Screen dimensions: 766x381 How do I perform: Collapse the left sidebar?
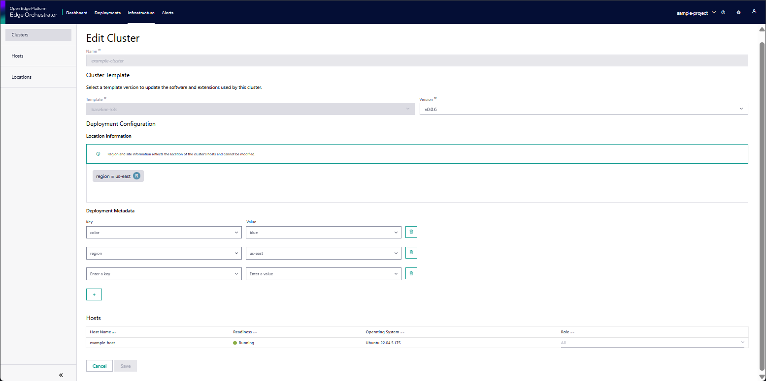[x=61, y=375]
